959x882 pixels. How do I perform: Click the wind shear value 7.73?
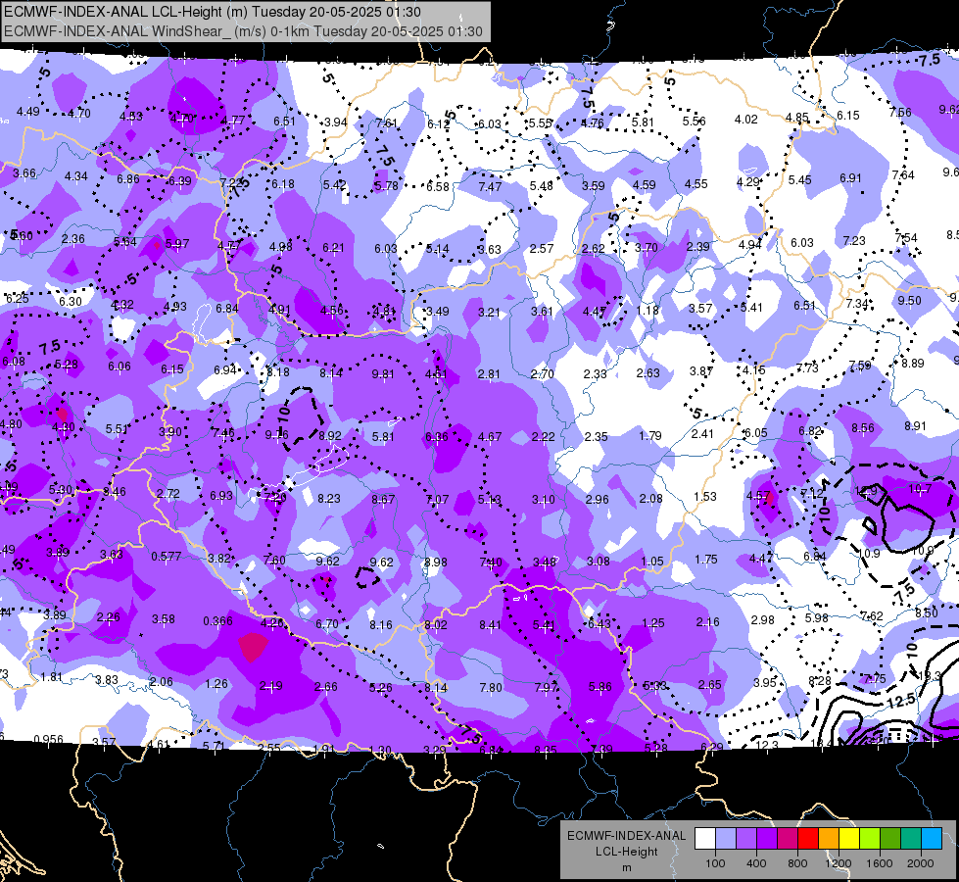point(807,367)
